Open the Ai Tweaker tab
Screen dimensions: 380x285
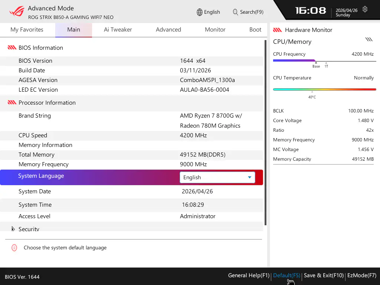click(x=118, y=30)
